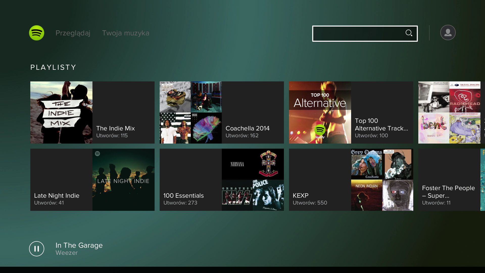Click the In The Garage track title
Image resolution: width=485 pixels, height=273 pixels.
pos(79,245)
